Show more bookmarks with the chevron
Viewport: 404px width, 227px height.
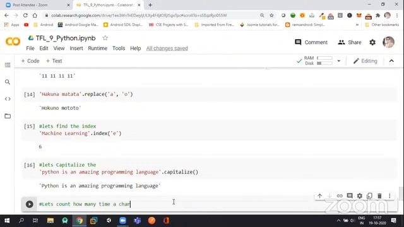[x=357, y=25]
